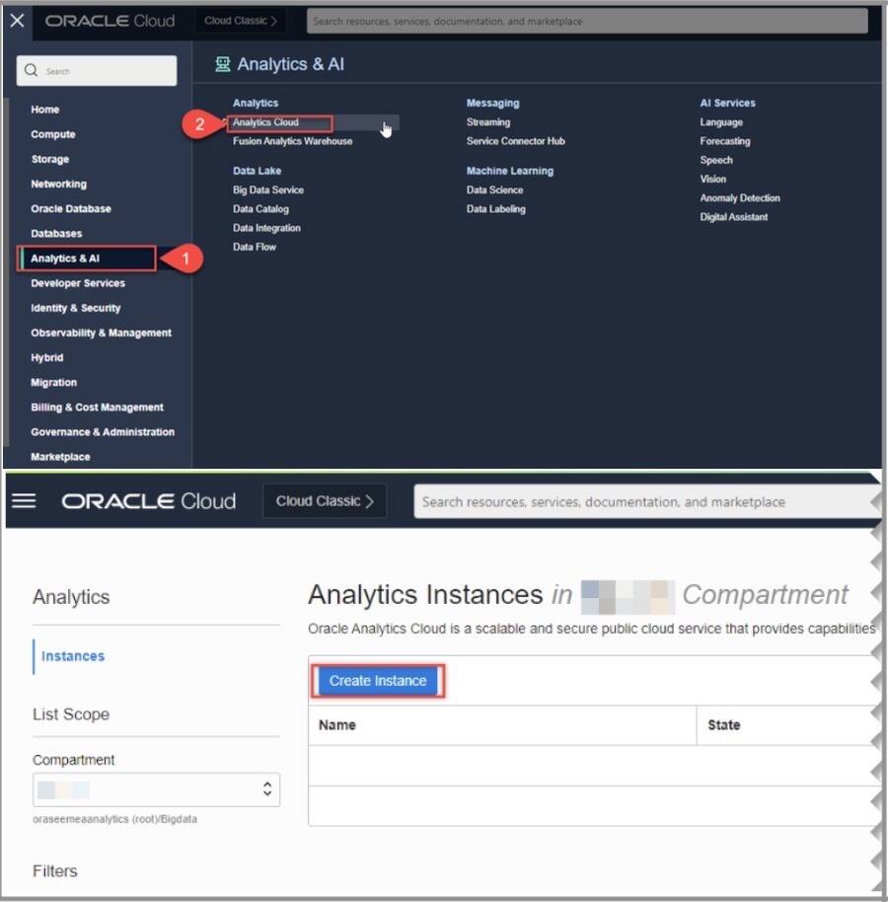Image resolution: width=888 pixels, height=902 pixels.
Task: Expand Cloud Classic with its chevron
Action: [x=275, y=21]
